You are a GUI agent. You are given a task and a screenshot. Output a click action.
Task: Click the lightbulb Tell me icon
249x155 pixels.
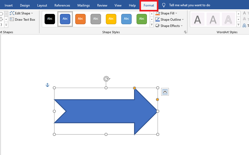click(164, 5)
